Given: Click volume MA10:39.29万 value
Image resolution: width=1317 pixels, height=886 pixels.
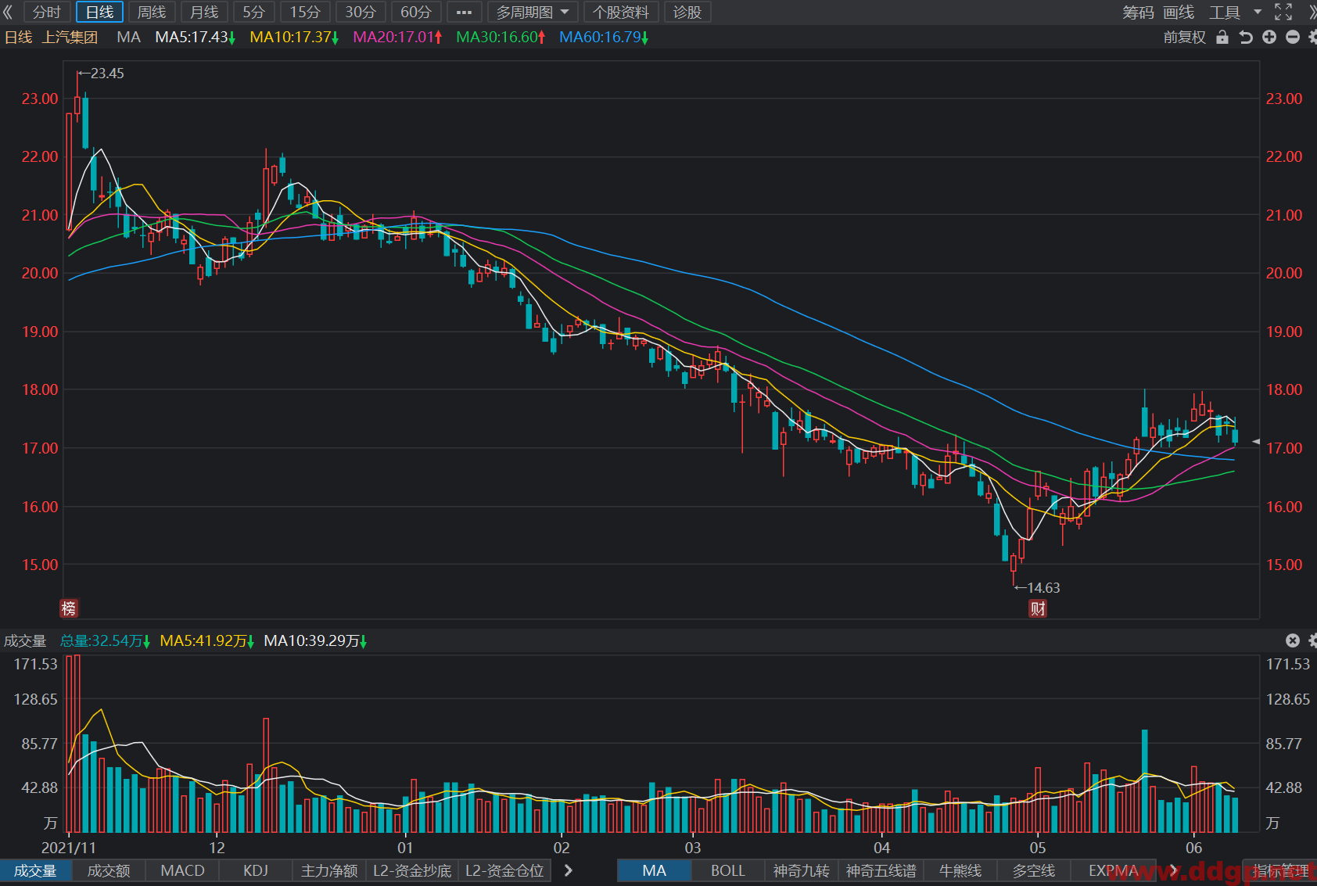Looking at the screenshot, I should click(315, 640).
